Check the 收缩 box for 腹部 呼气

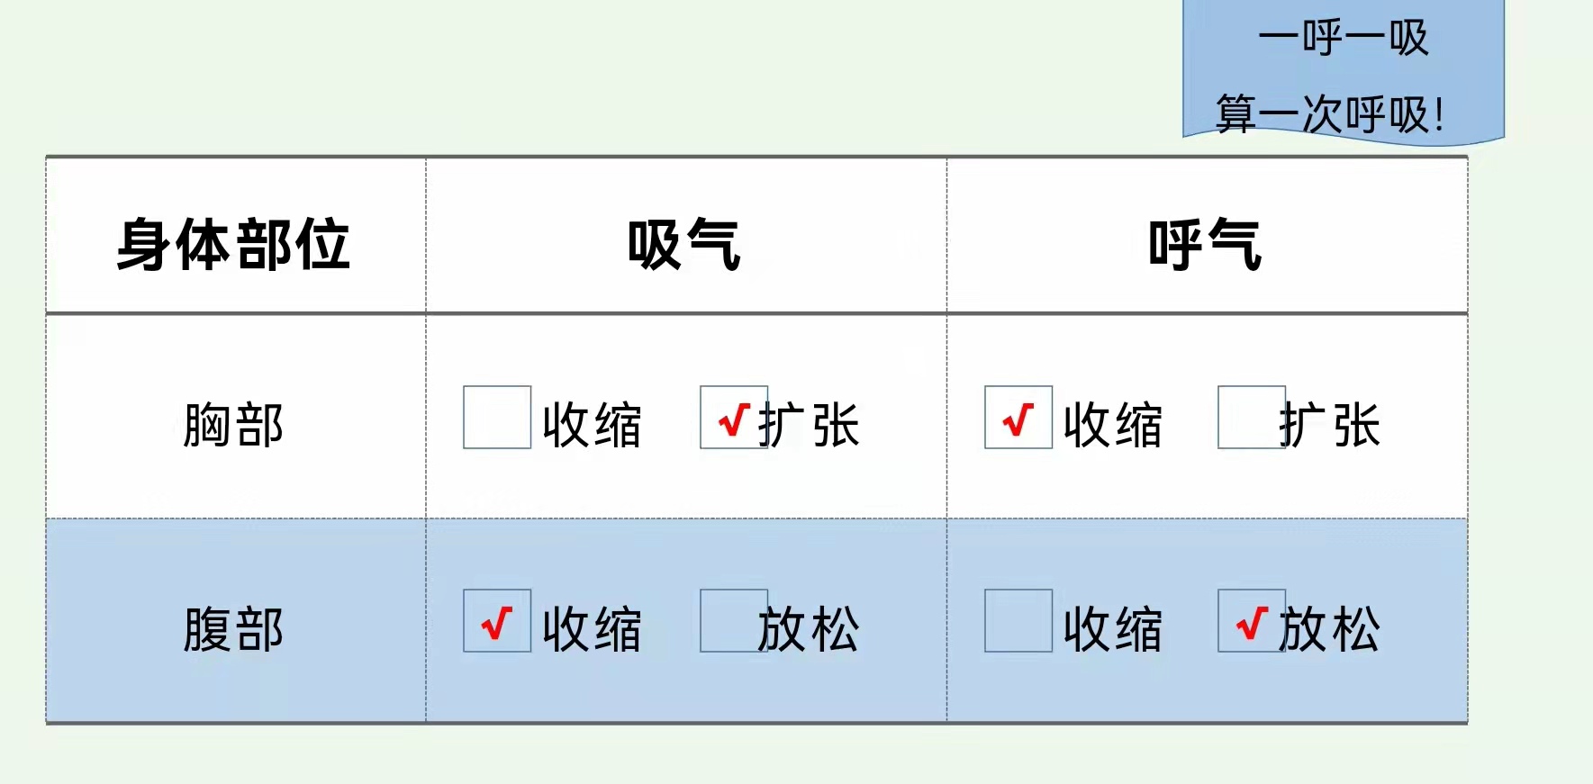click(x=1018, y=621)
